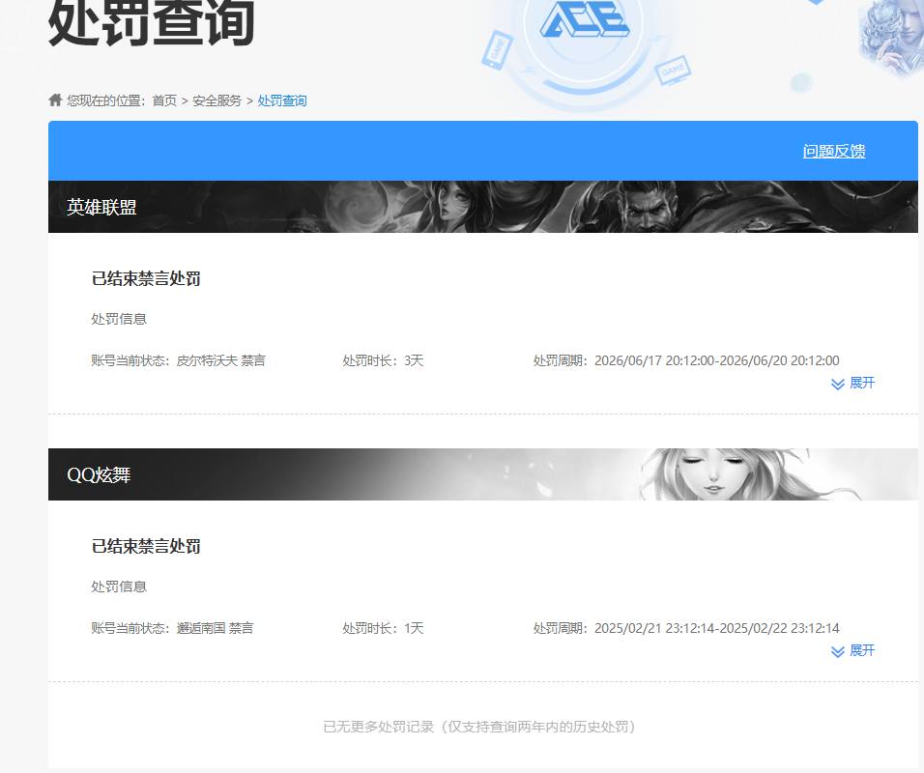The image size is (924, 773).
Task: Click 处罚信息 label under QQ炫舞
Action: tap(119, 587)
